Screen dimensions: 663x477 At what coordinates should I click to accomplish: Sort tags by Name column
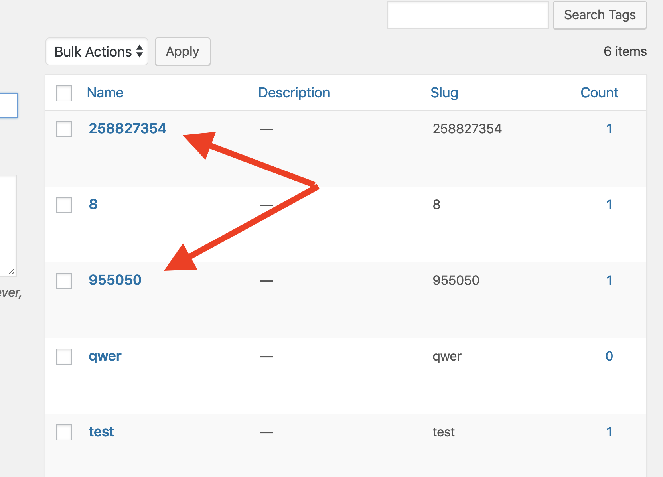(x=105, y=93)
